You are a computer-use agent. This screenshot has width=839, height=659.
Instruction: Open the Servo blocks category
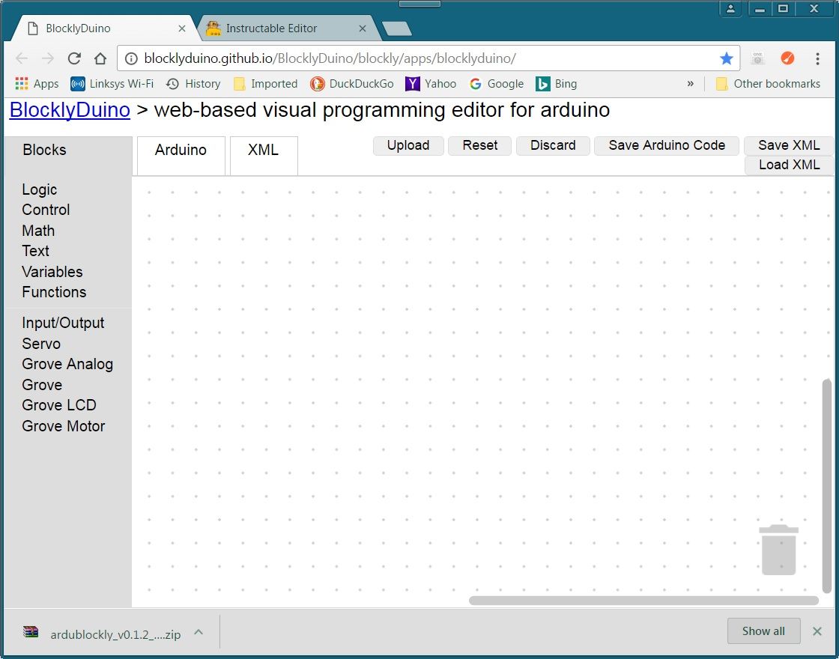[x=41, y=344]
